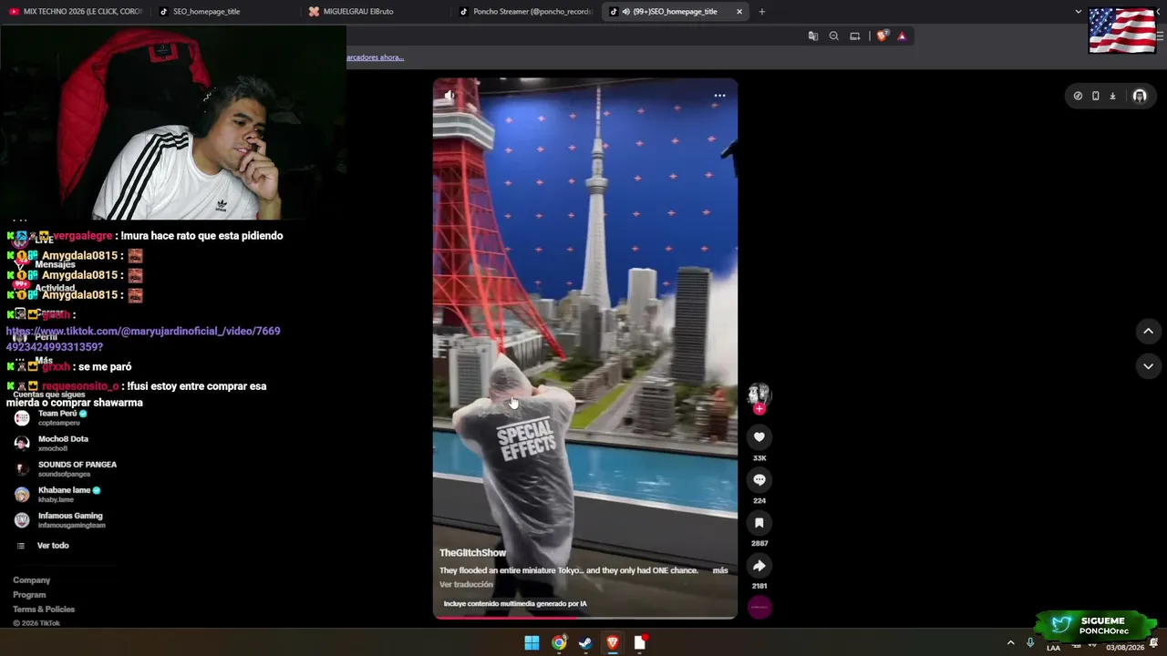This screenshot has width=1167, height=656.
Task: Click the circular coin icon in the top-right pill
Action: point(1078,96)
